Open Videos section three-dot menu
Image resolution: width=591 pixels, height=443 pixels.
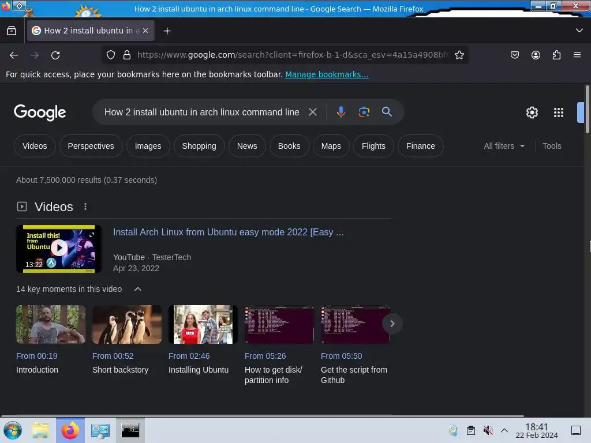click(85, 207)
